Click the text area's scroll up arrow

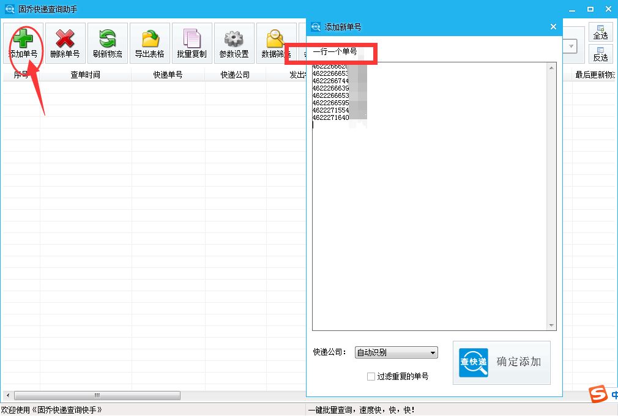pyautogui.click(x=551, y=68)
